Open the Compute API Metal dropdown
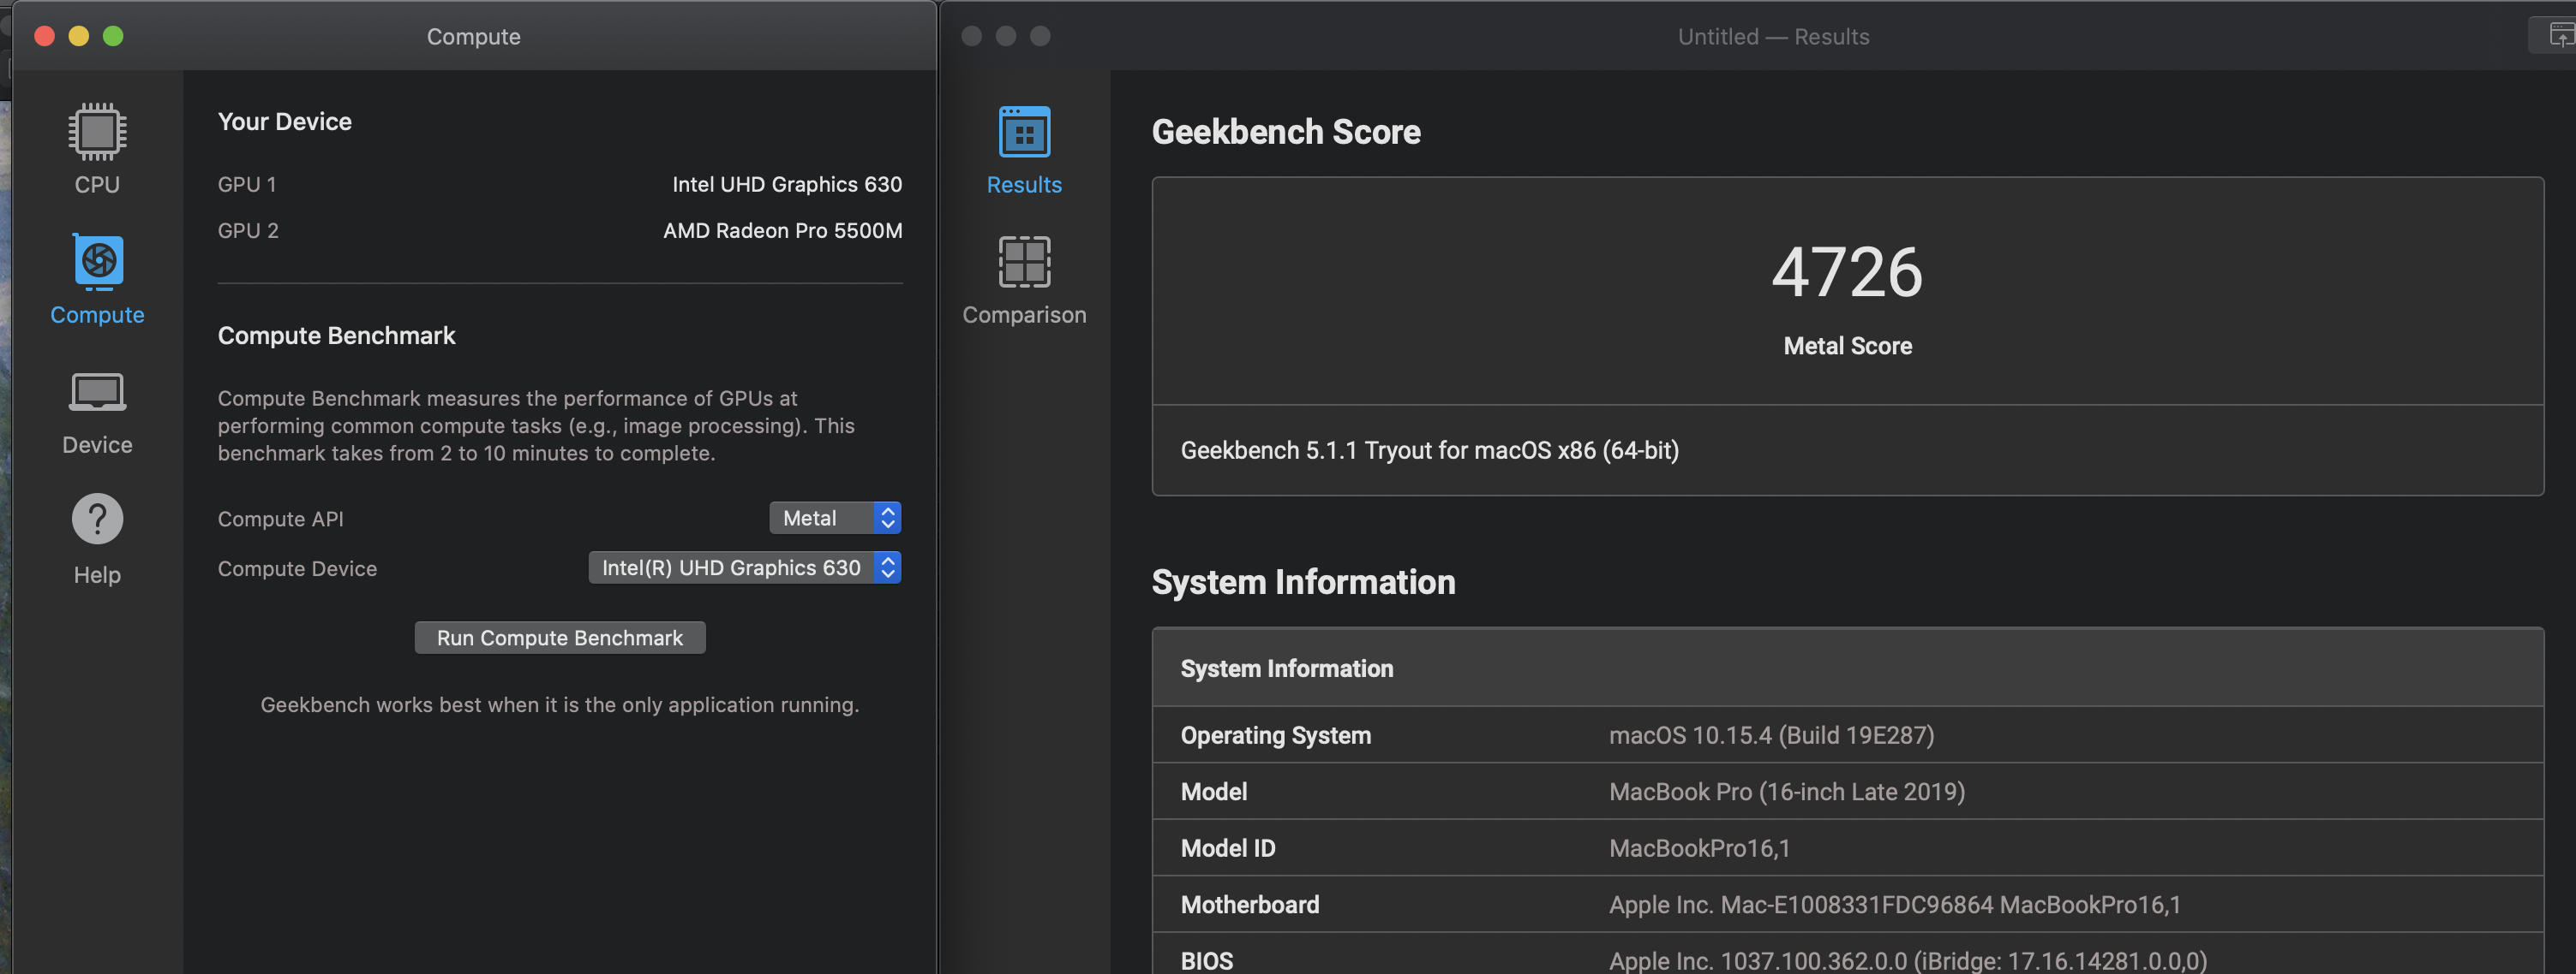2576x974 pixels. pyautogui.click(x=835, y=518)
